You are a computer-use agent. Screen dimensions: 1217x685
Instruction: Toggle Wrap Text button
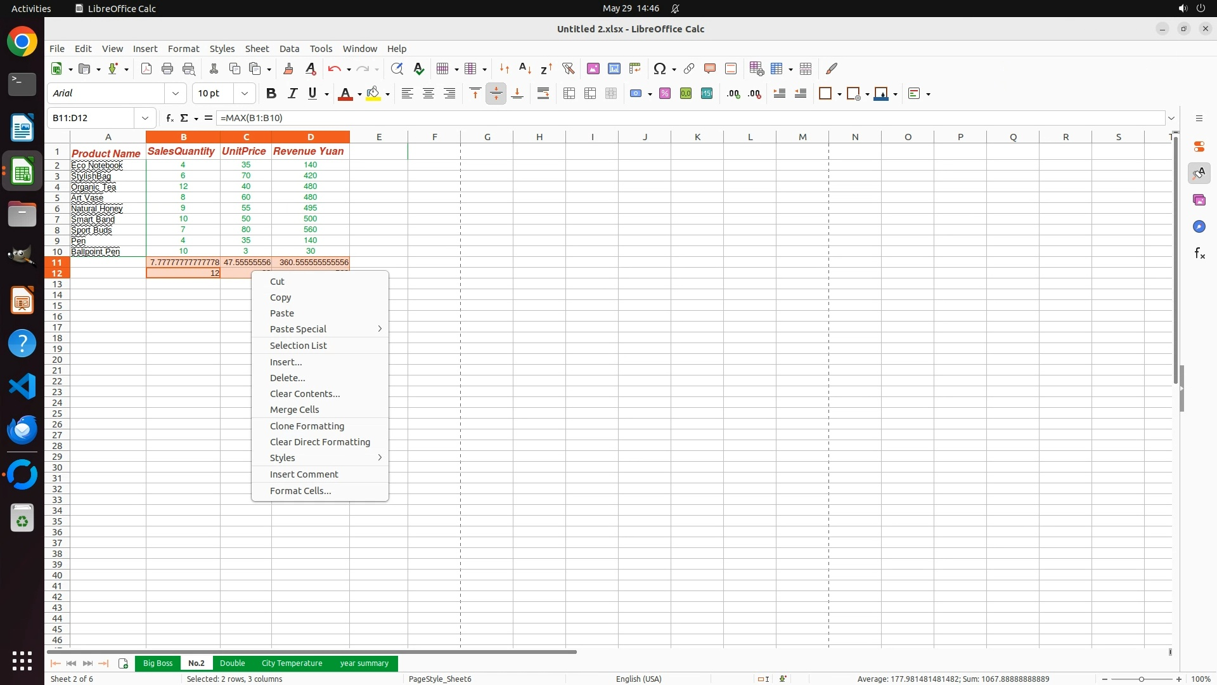pyautogui.click(x=543, y=93)
